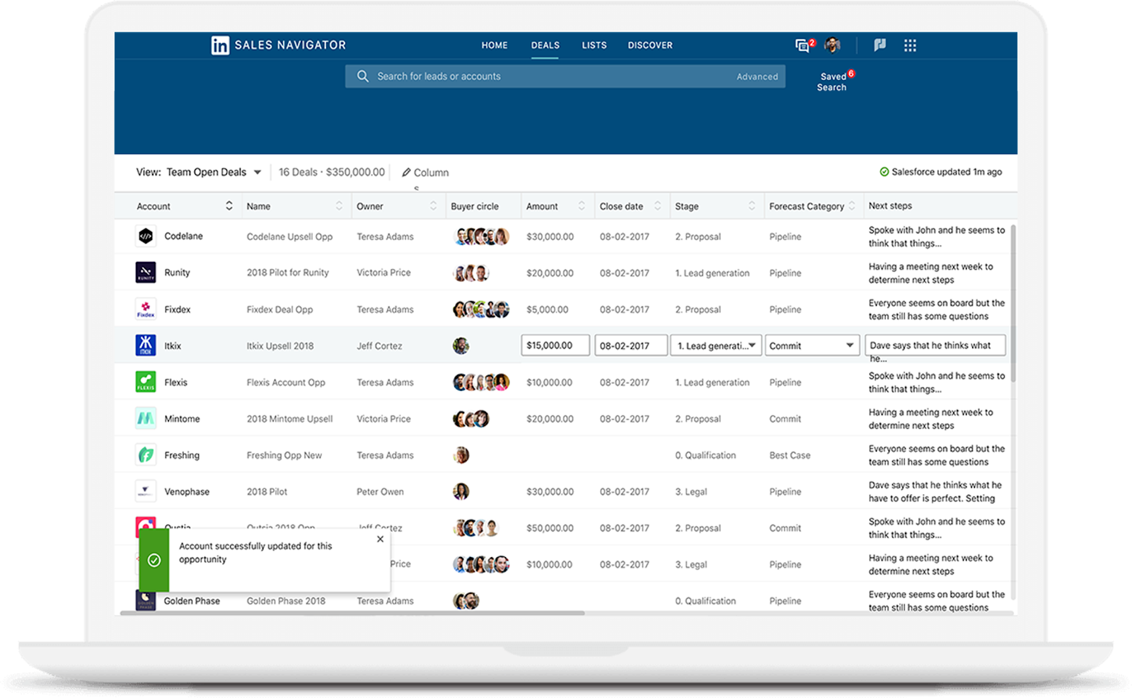Open Saved Search
Viewport: 1132px width, 698px height.
[833, 81]
